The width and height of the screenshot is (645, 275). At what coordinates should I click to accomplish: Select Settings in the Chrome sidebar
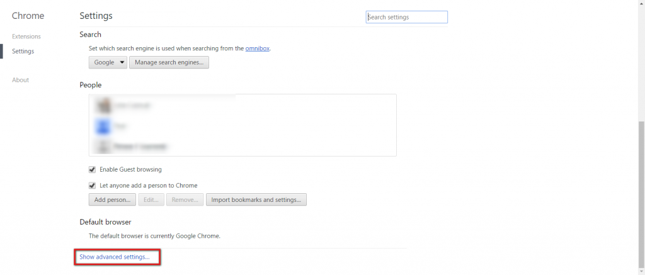click(x=23, y=52)
